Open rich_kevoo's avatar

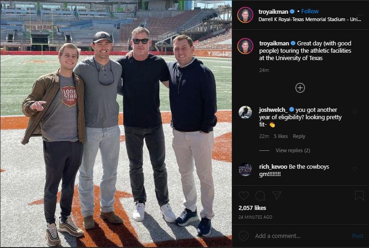(245, 170)
